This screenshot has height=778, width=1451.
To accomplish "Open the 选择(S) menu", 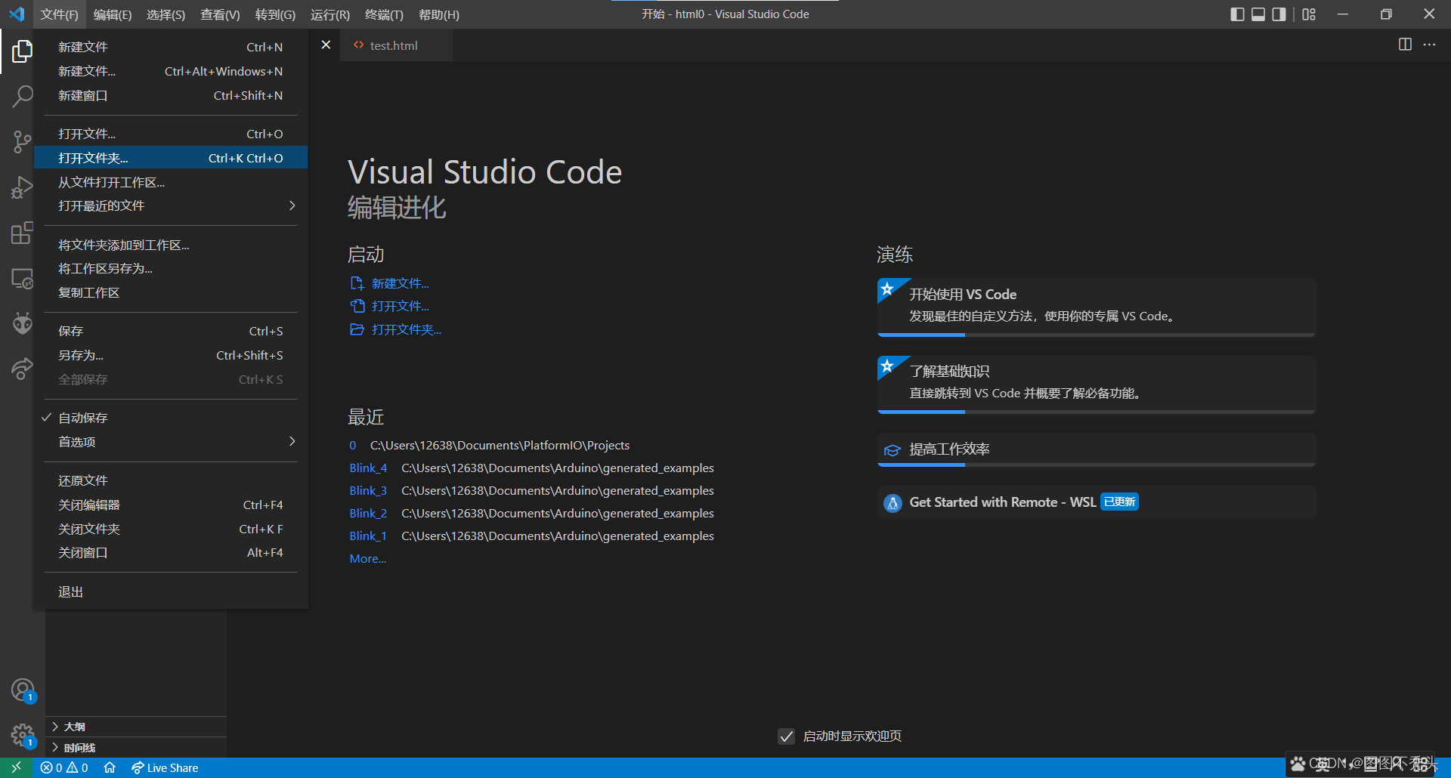I will point(166,14).
